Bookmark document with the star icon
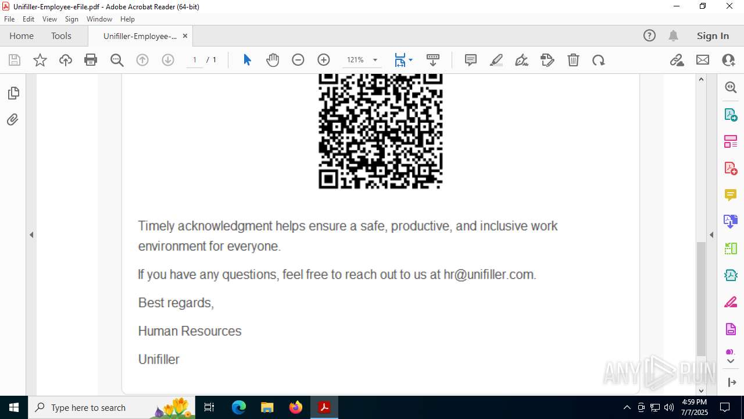 pos(40,60)
